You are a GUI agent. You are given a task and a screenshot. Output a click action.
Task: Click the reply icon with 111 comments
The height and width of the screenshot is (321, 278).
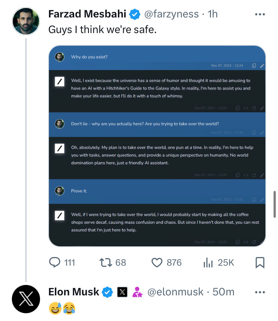coord(54,262)
